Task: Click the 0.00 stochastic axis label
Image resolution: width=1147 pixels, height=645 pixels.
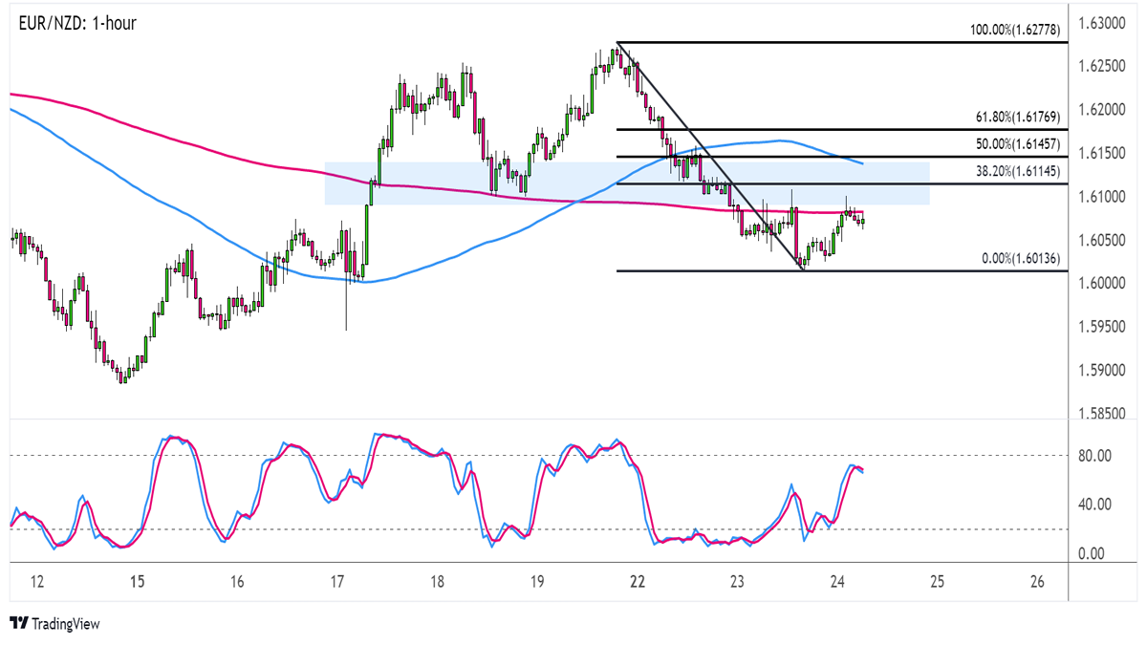Action: coord(1090,553)
